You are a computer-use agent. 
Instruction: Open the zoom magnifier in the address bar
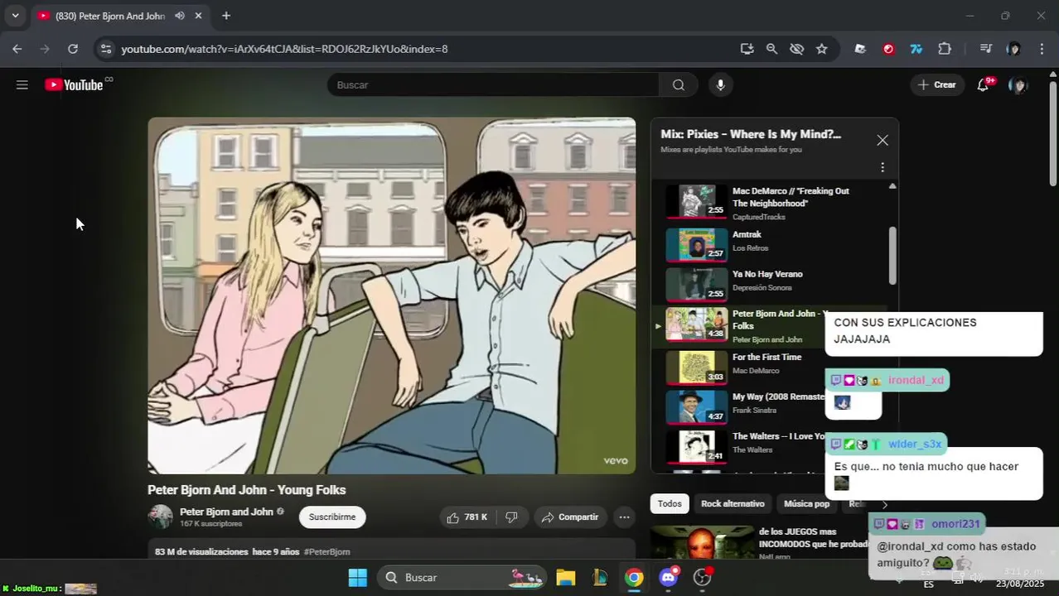point(771,49)
